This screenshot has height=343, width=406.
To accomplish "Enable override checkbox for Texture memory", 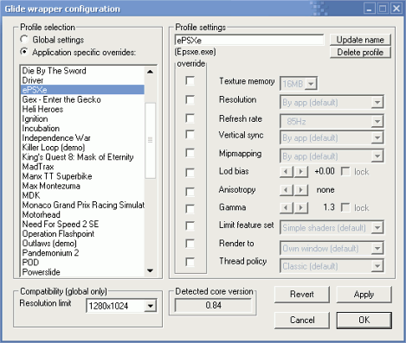I will click(190, 80).
